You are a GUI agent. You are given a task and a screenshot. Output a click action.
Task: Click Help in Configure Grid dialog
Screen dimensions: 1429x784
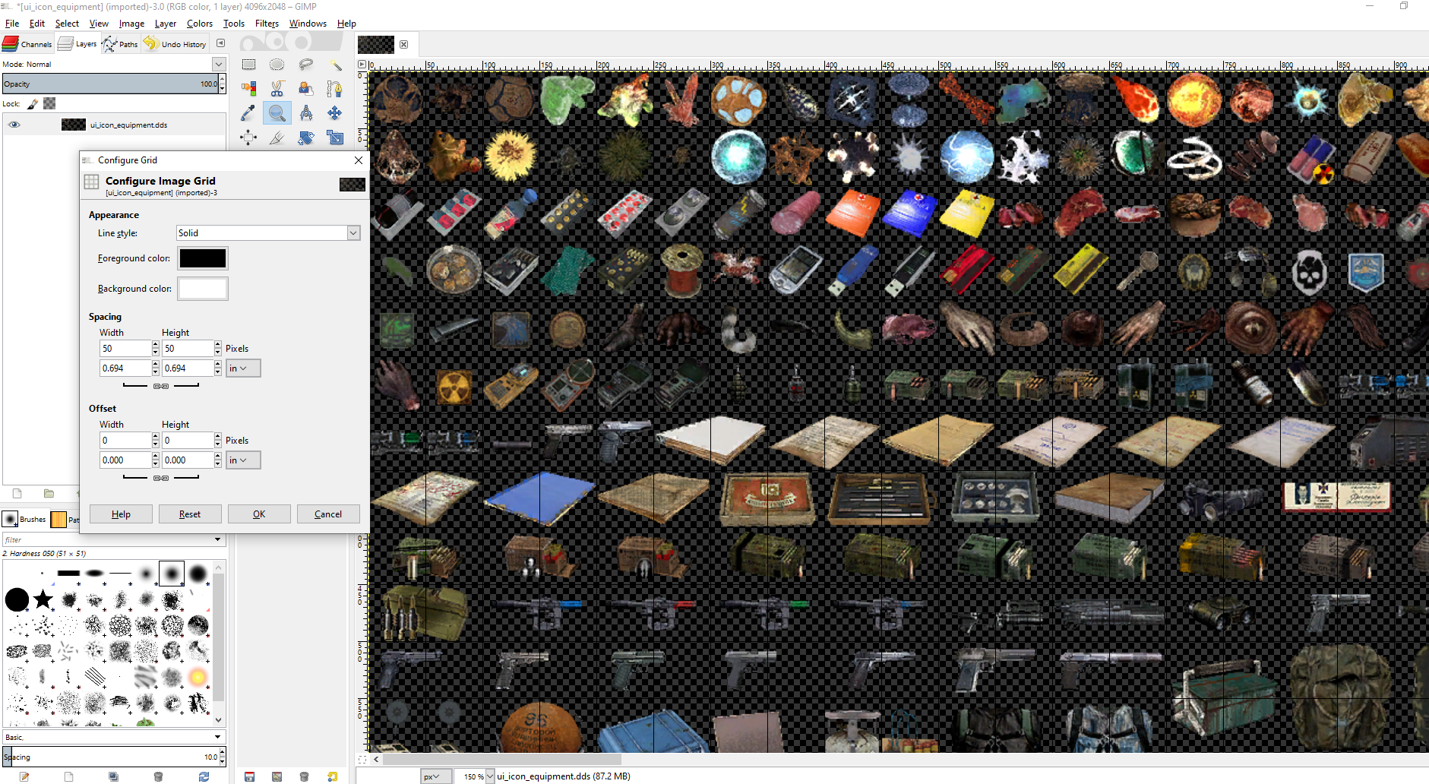121,514
